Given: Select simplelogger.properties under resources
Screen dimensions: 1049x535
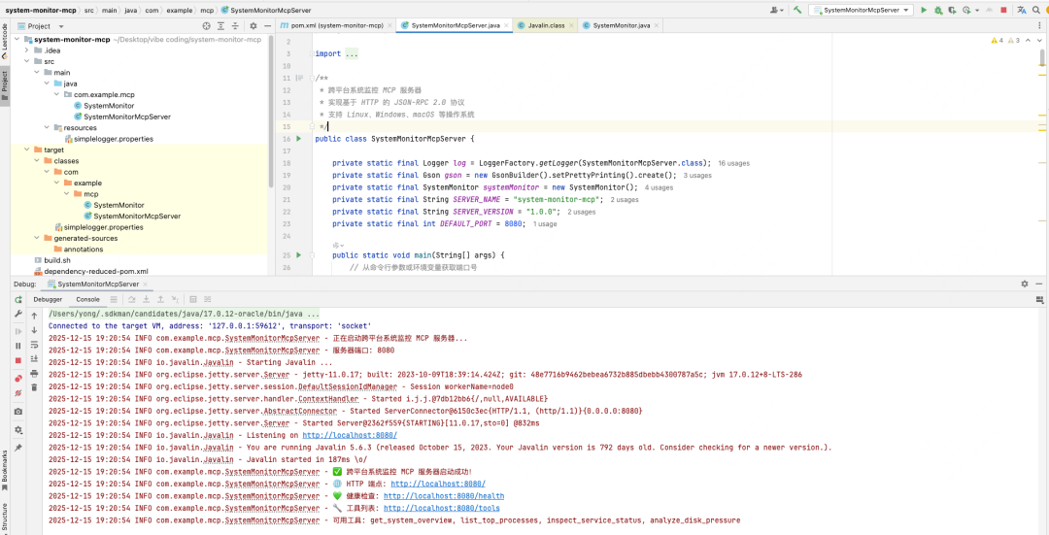Looking at the screenshot, I should coord(113,139).
